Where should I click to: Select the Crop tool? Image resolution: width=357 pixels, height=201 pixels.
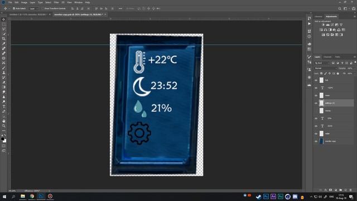(x=4, y=39)
